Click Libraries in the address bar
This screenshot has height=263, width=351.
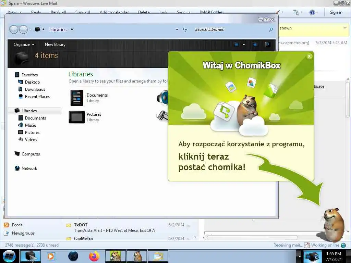58,29
